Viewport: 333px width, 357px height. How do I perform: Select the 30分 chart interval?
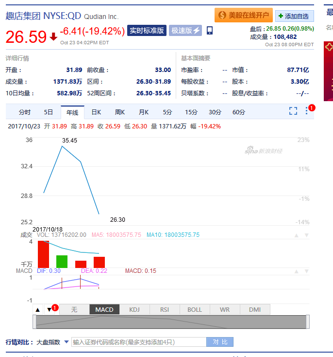(x=215, y=112)
